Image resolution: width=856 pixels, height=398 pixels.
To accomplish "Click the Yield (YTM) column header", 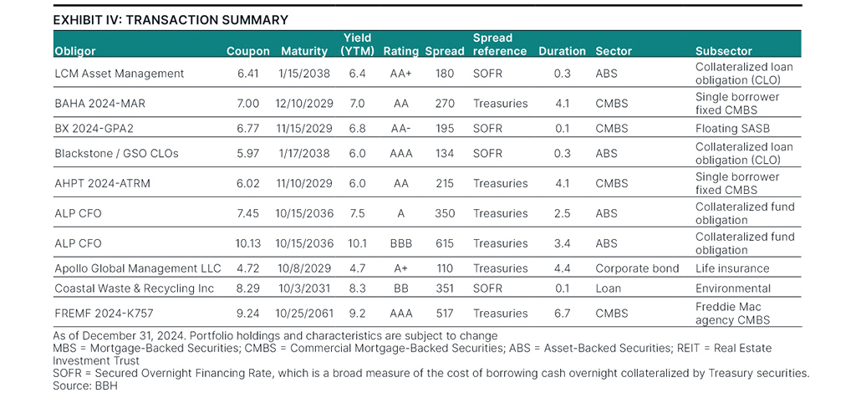I will point(357,45).
